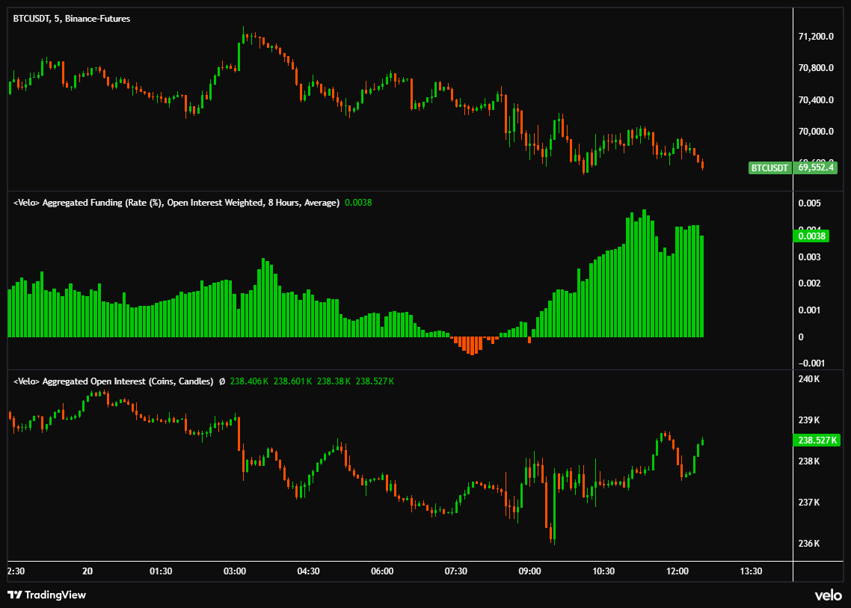
Task: Click the 10:30 time axis label
Action: (603, 571)
